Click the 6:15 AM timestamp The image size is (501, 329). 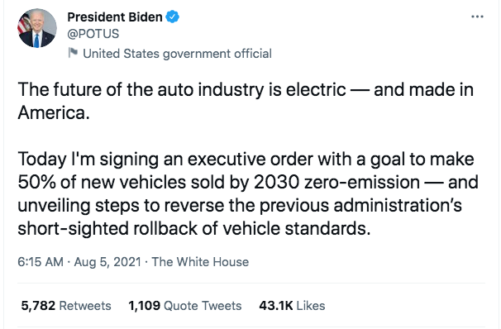tap(41, 262)
